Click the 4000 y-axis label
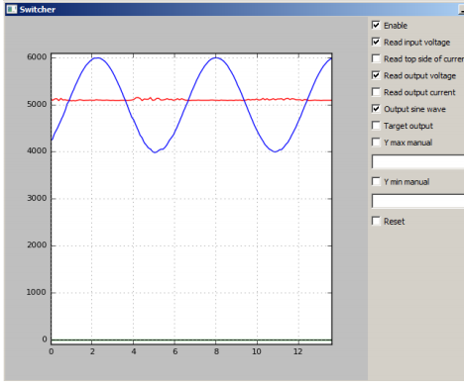The image size is (464, 388). point(37,151)
